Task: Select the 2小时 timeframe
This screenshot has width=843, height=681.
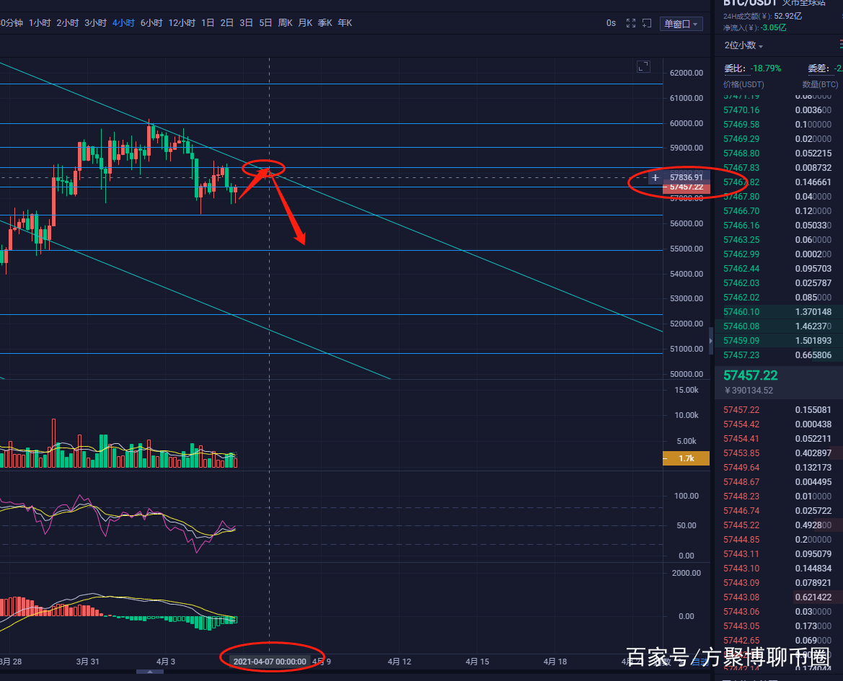Action: click(x=68, y=22)
